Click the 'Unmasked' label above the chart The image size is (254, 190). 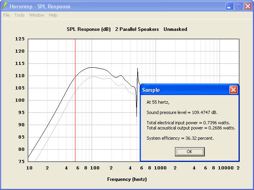click(x=175, y=29)
